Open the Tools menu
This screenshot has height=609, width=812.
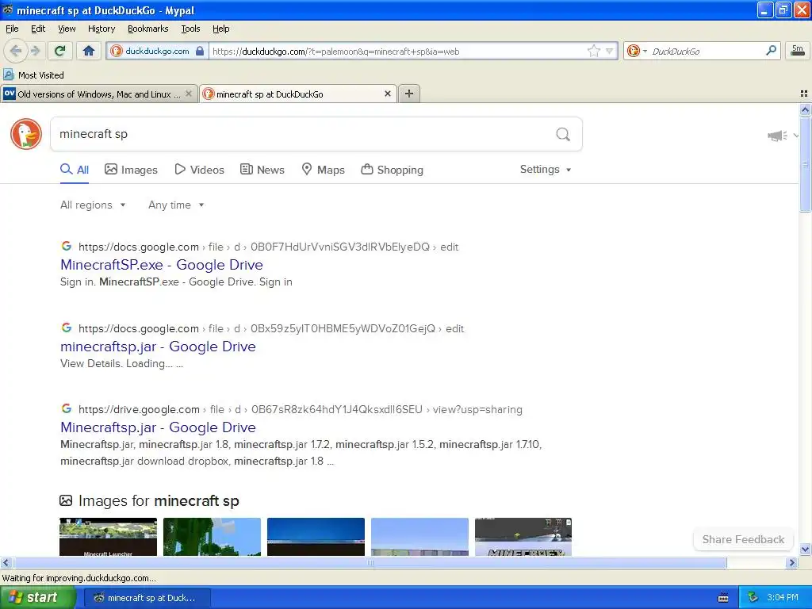[190, 29]
